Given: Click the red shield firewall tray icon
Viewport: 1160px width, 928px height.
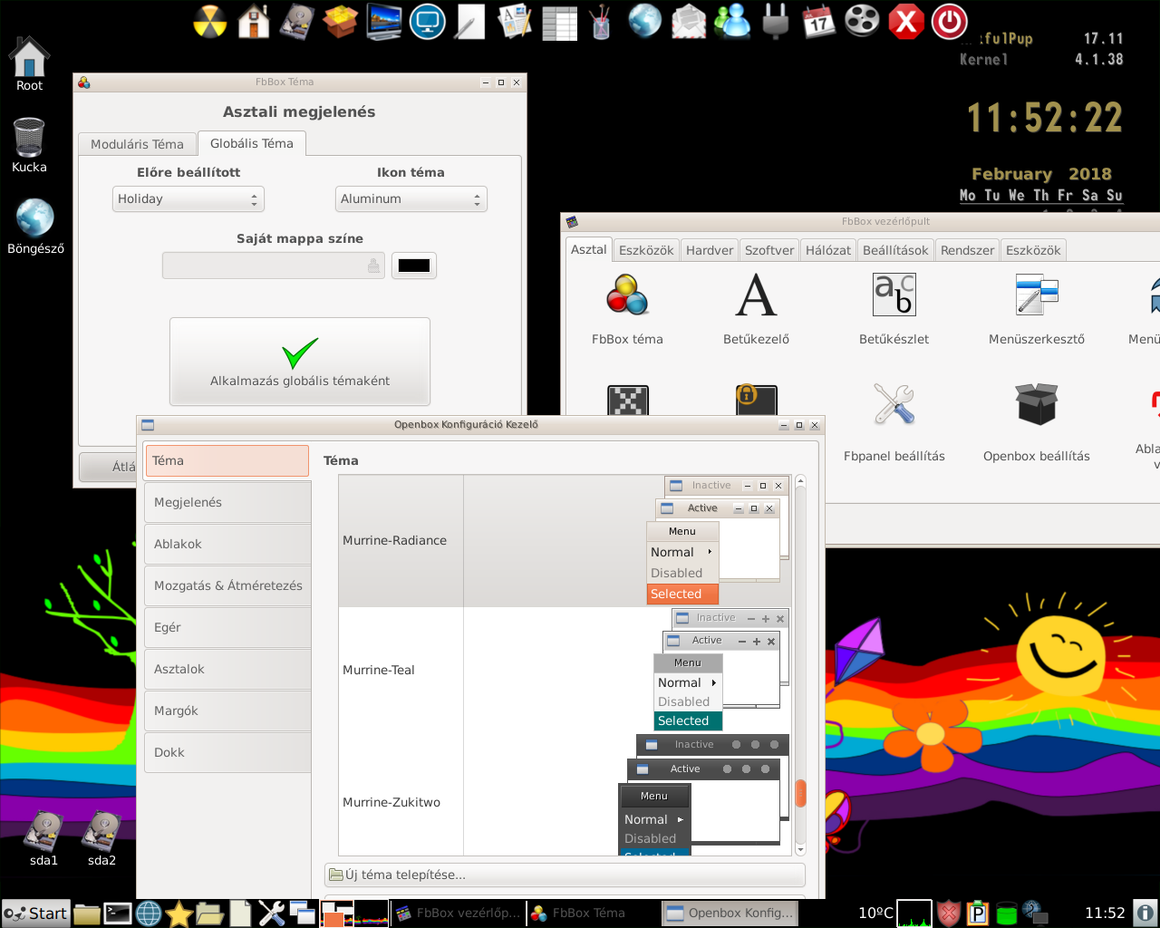Looking at the screenshot, I should (949, 913).
